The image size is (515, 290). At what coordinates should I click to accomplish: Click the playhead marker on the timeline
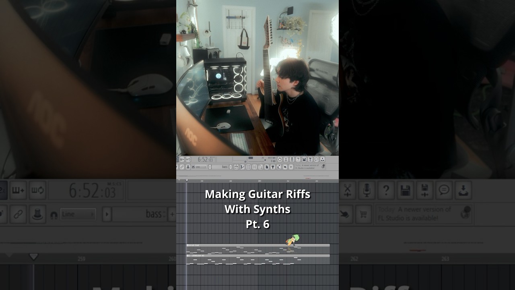click(x=187, y=180)
